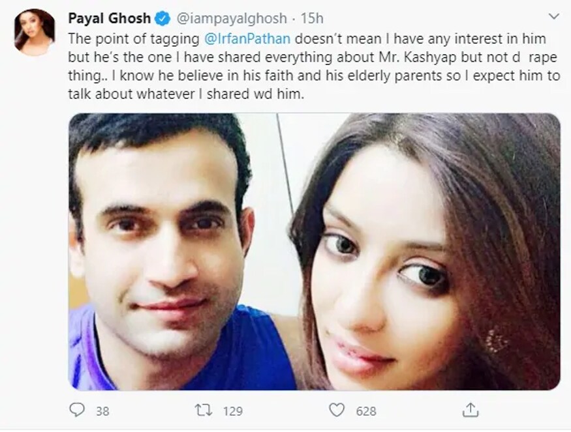This screenshot has width=571, height=432.
Task: Click the 628 likes count
Action: [x=365, y=410]
